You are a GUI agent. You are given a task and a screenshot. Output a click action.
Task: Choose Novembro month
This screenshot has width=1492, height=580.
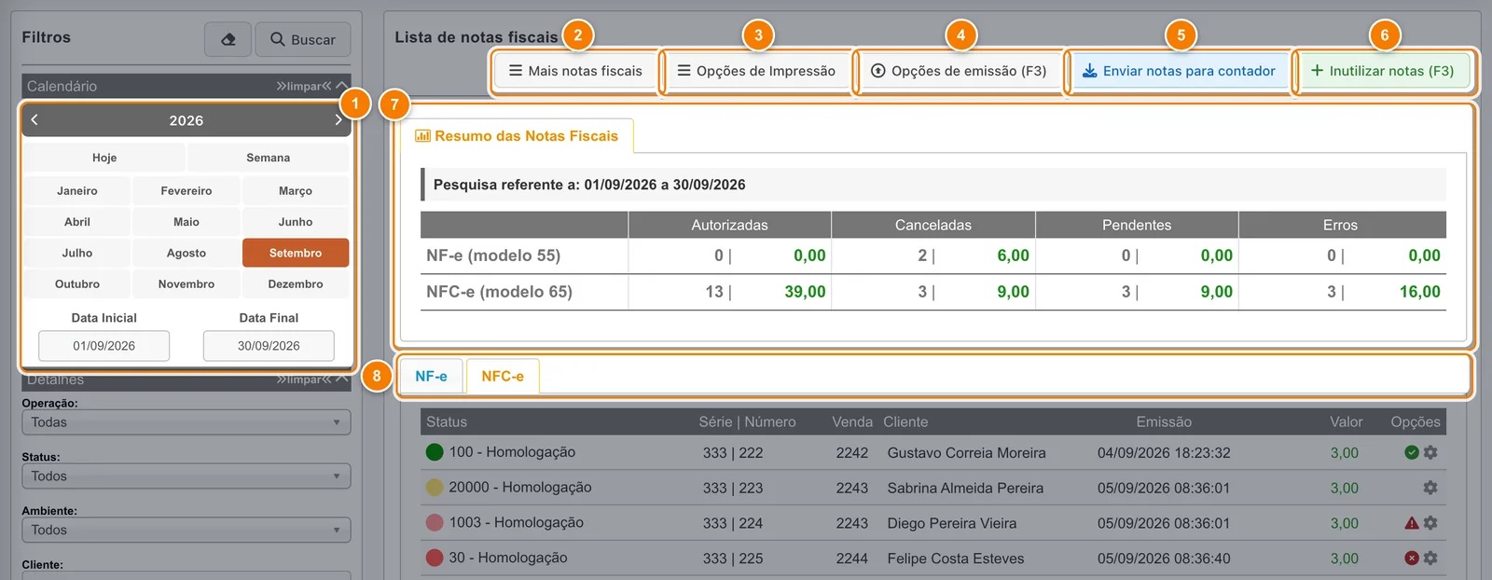point(186,283)
